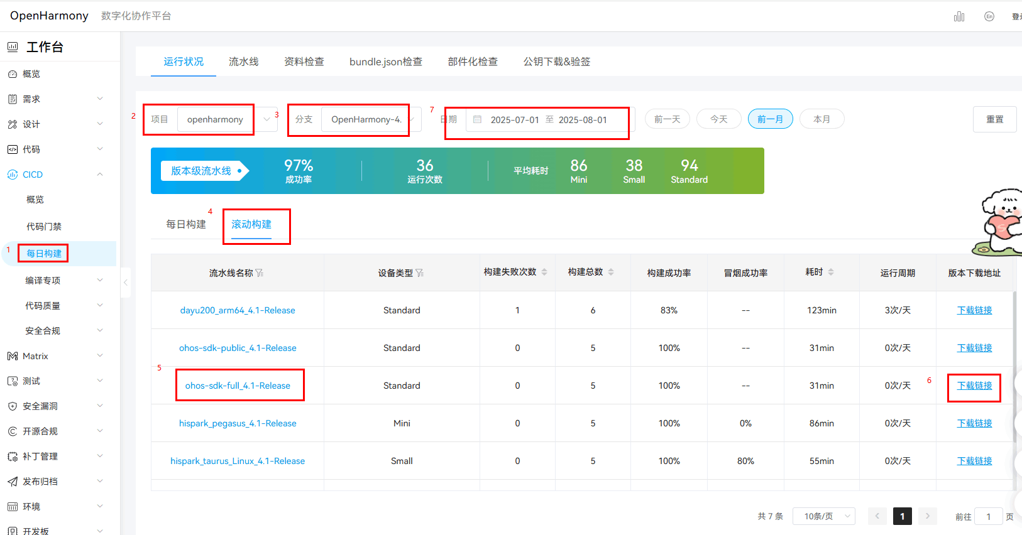The height and width of the screenshot is (535, 1022).
Task: Open the ohos-sdk-full_4.1-Release pipeline link
Action: click(238, 386)
